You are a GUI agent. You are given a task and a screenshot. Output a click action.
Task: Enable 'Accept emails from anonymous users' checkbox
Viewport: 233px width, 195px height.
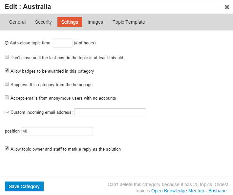(x=7, y=98)
